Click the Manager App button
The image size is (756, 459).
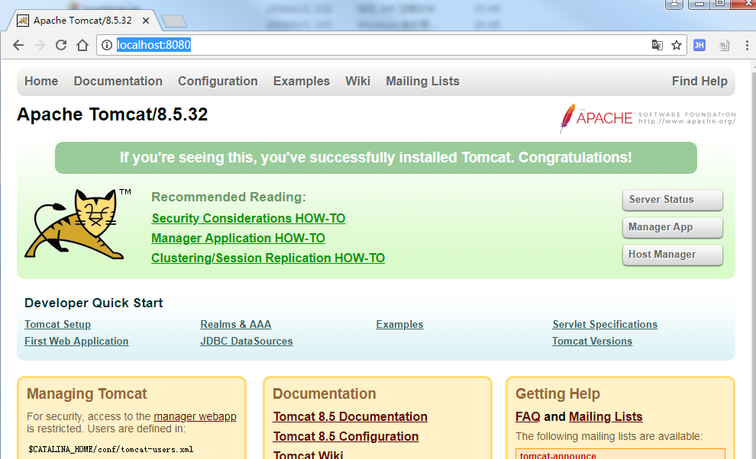point(673,227)
